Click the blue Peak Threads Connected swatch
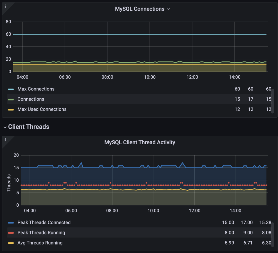This screenshot has width=278, height=253. 11,223
